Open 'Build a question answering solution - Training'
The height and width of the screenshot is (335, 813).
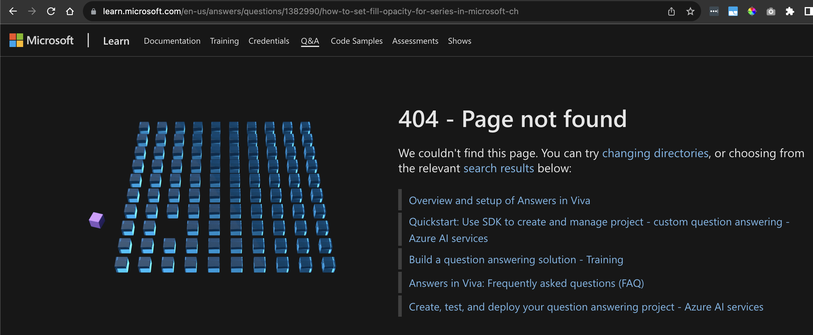point(516,260)
